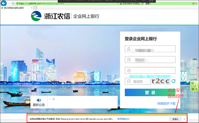Open the 网银助手下载 link

(166, 103)
